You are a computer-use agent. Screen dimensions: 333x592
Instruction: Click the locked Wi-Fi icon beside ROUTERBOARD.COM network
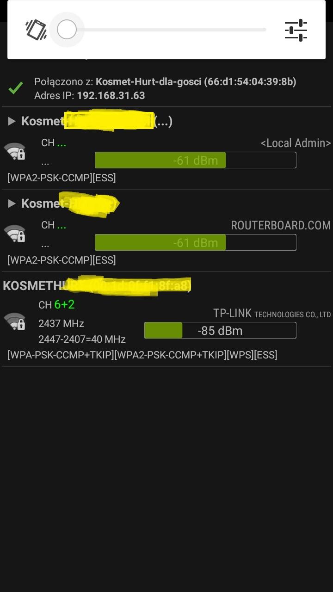(15, 234)
